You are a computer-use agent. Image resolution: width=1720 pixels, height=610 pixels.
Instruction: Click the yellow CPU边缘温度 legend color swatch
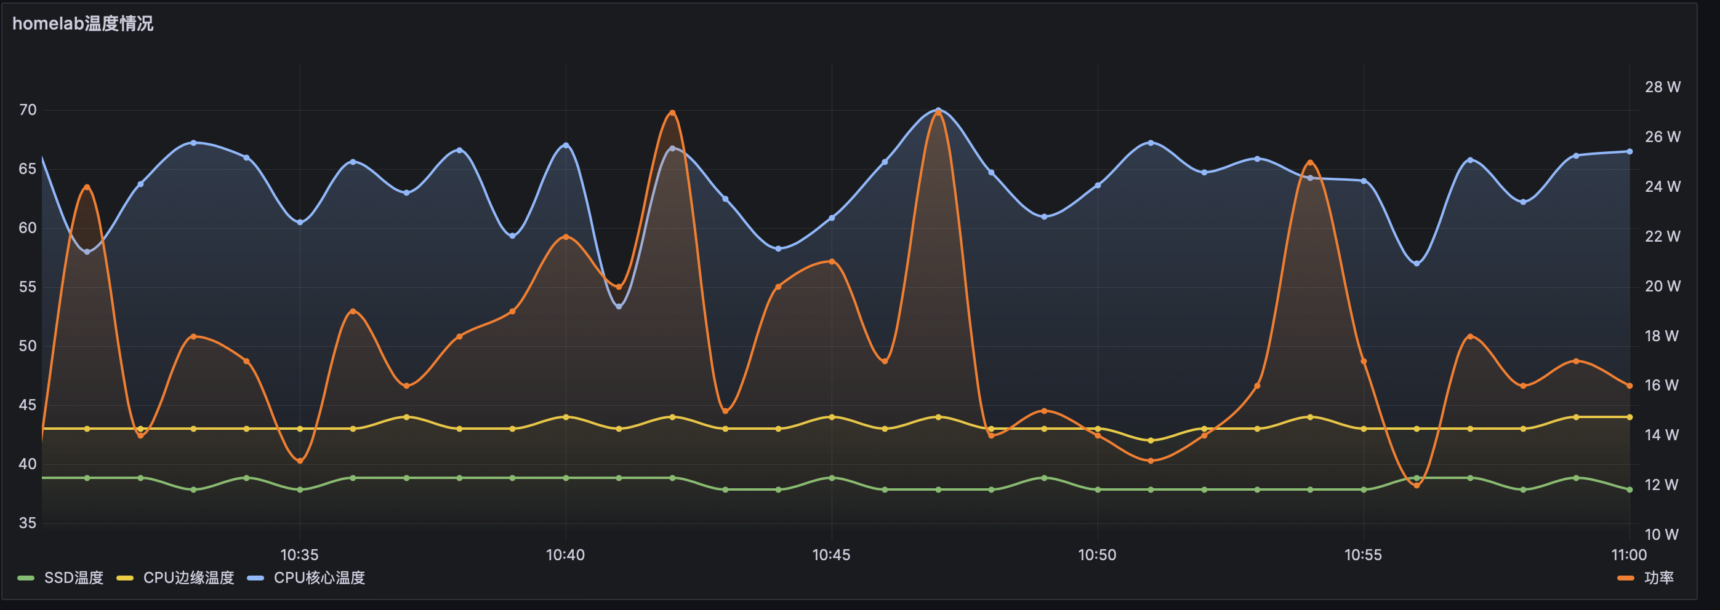(125, 578)
